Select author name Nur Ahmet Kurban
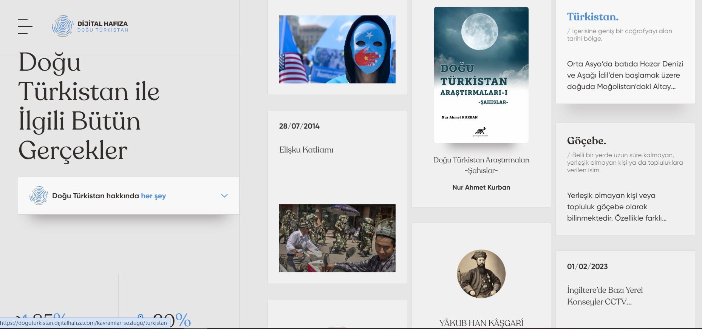The image size is (702, 329). click(481, 187)
